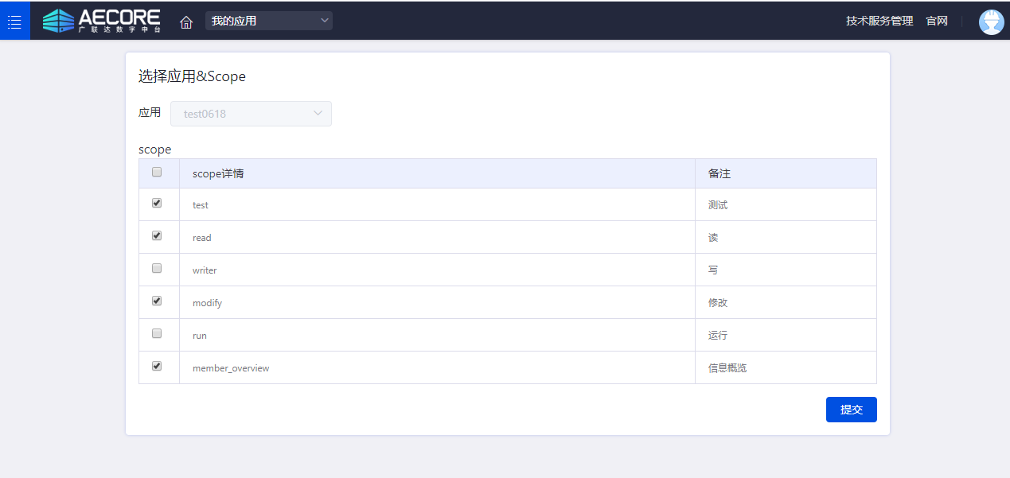Open the 官网 link
Image resolution: width=1010 pixels, height=478 pixels.
937,21
